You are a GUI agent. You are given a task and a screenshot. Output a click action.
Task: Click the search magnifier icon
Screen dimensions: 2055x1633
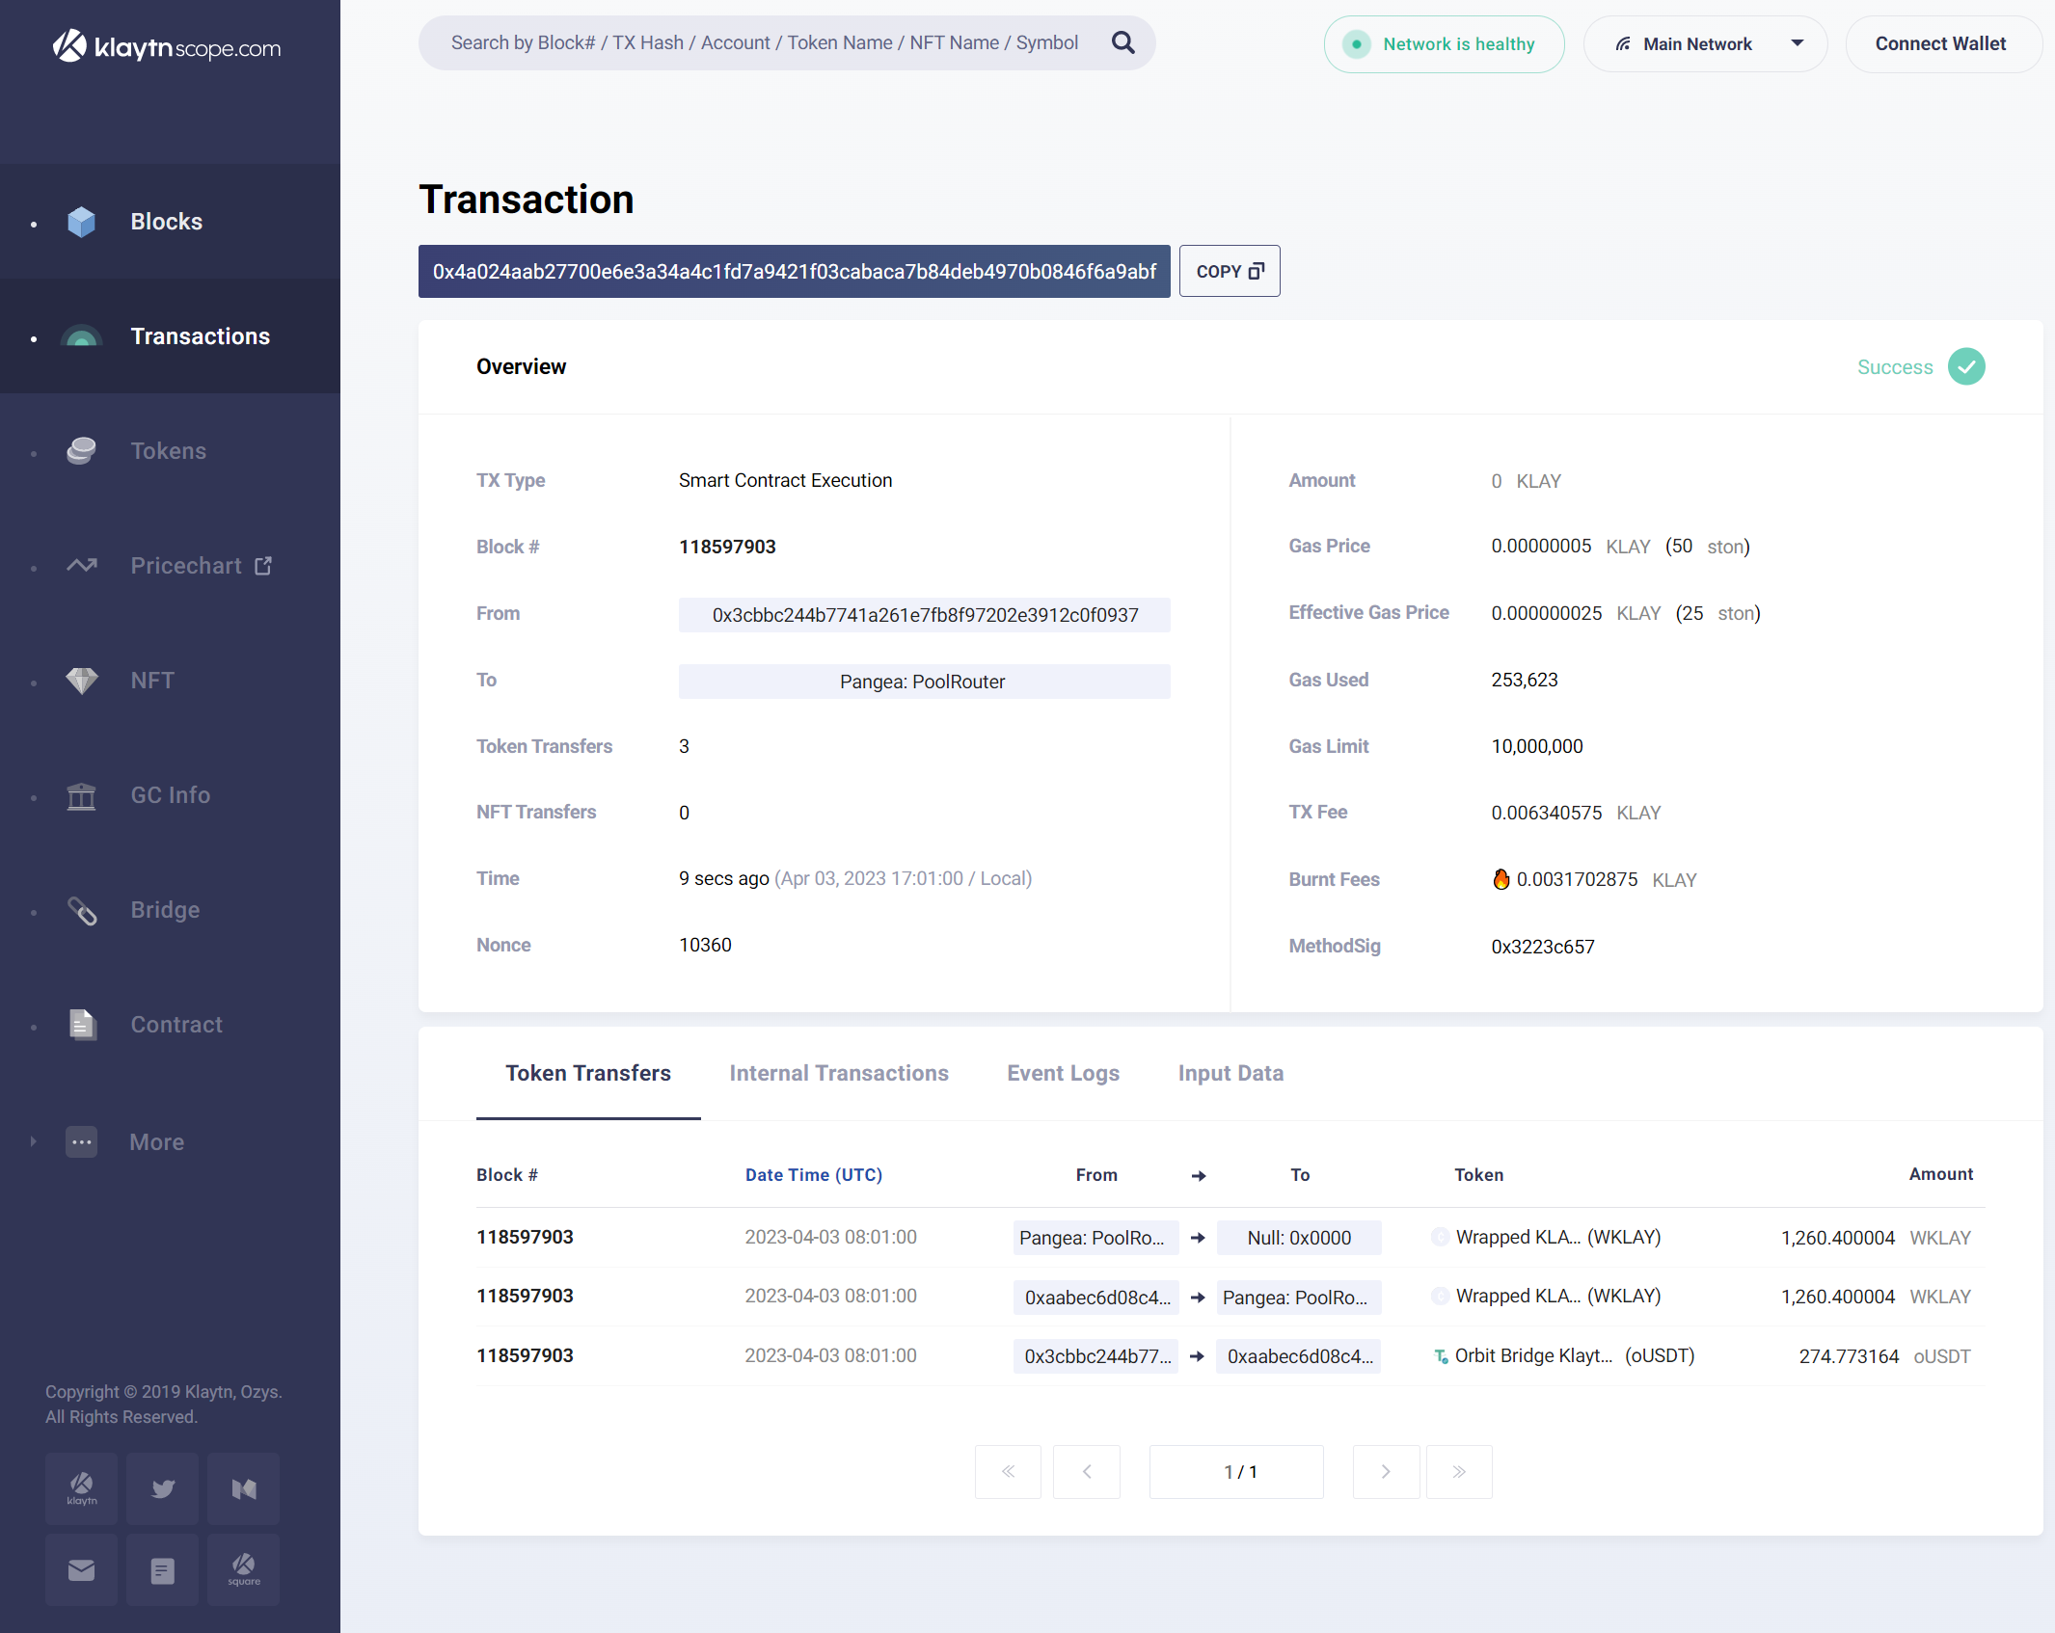point(1122,42)
